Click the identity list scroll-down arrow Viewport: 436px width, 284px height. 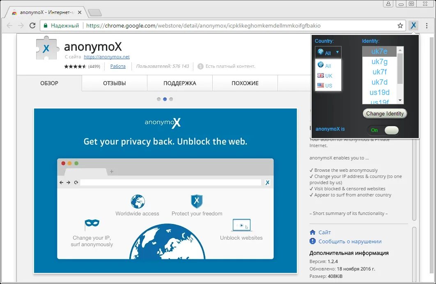click(x=400, y=101)
